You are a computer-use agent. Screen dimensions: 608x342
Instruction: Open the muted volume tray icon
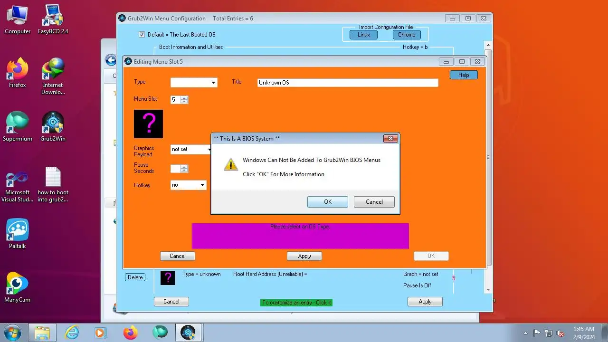[560, 333]
